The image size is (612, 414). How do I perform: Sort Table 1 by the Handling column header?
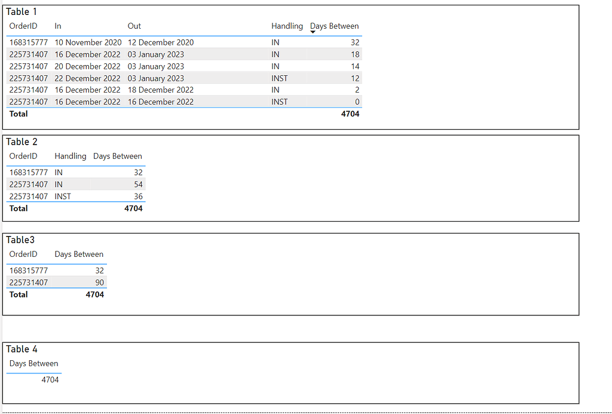287,26
